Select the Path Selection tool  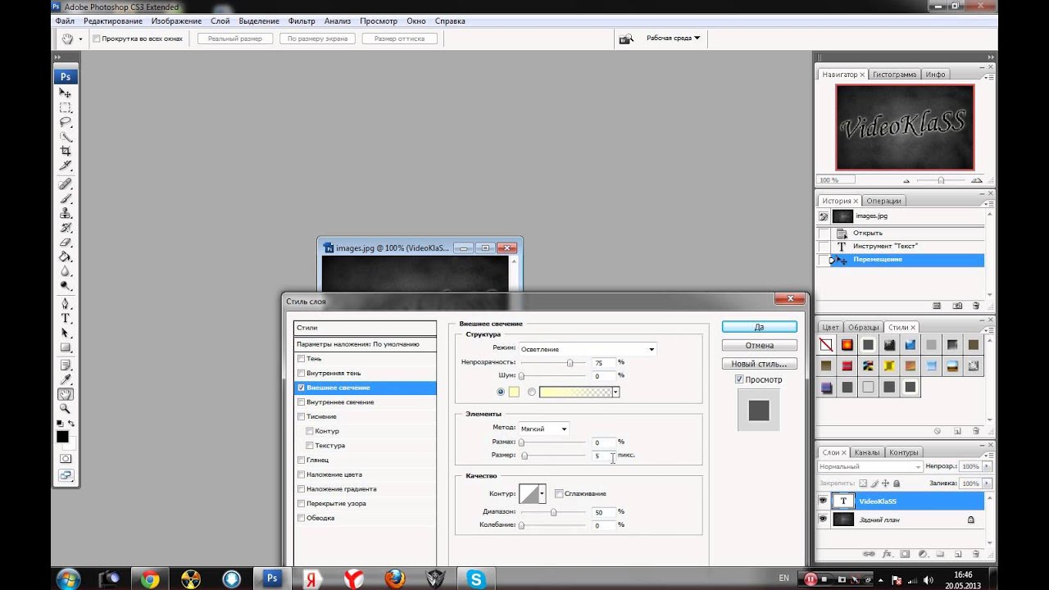[x=66, y=334]
